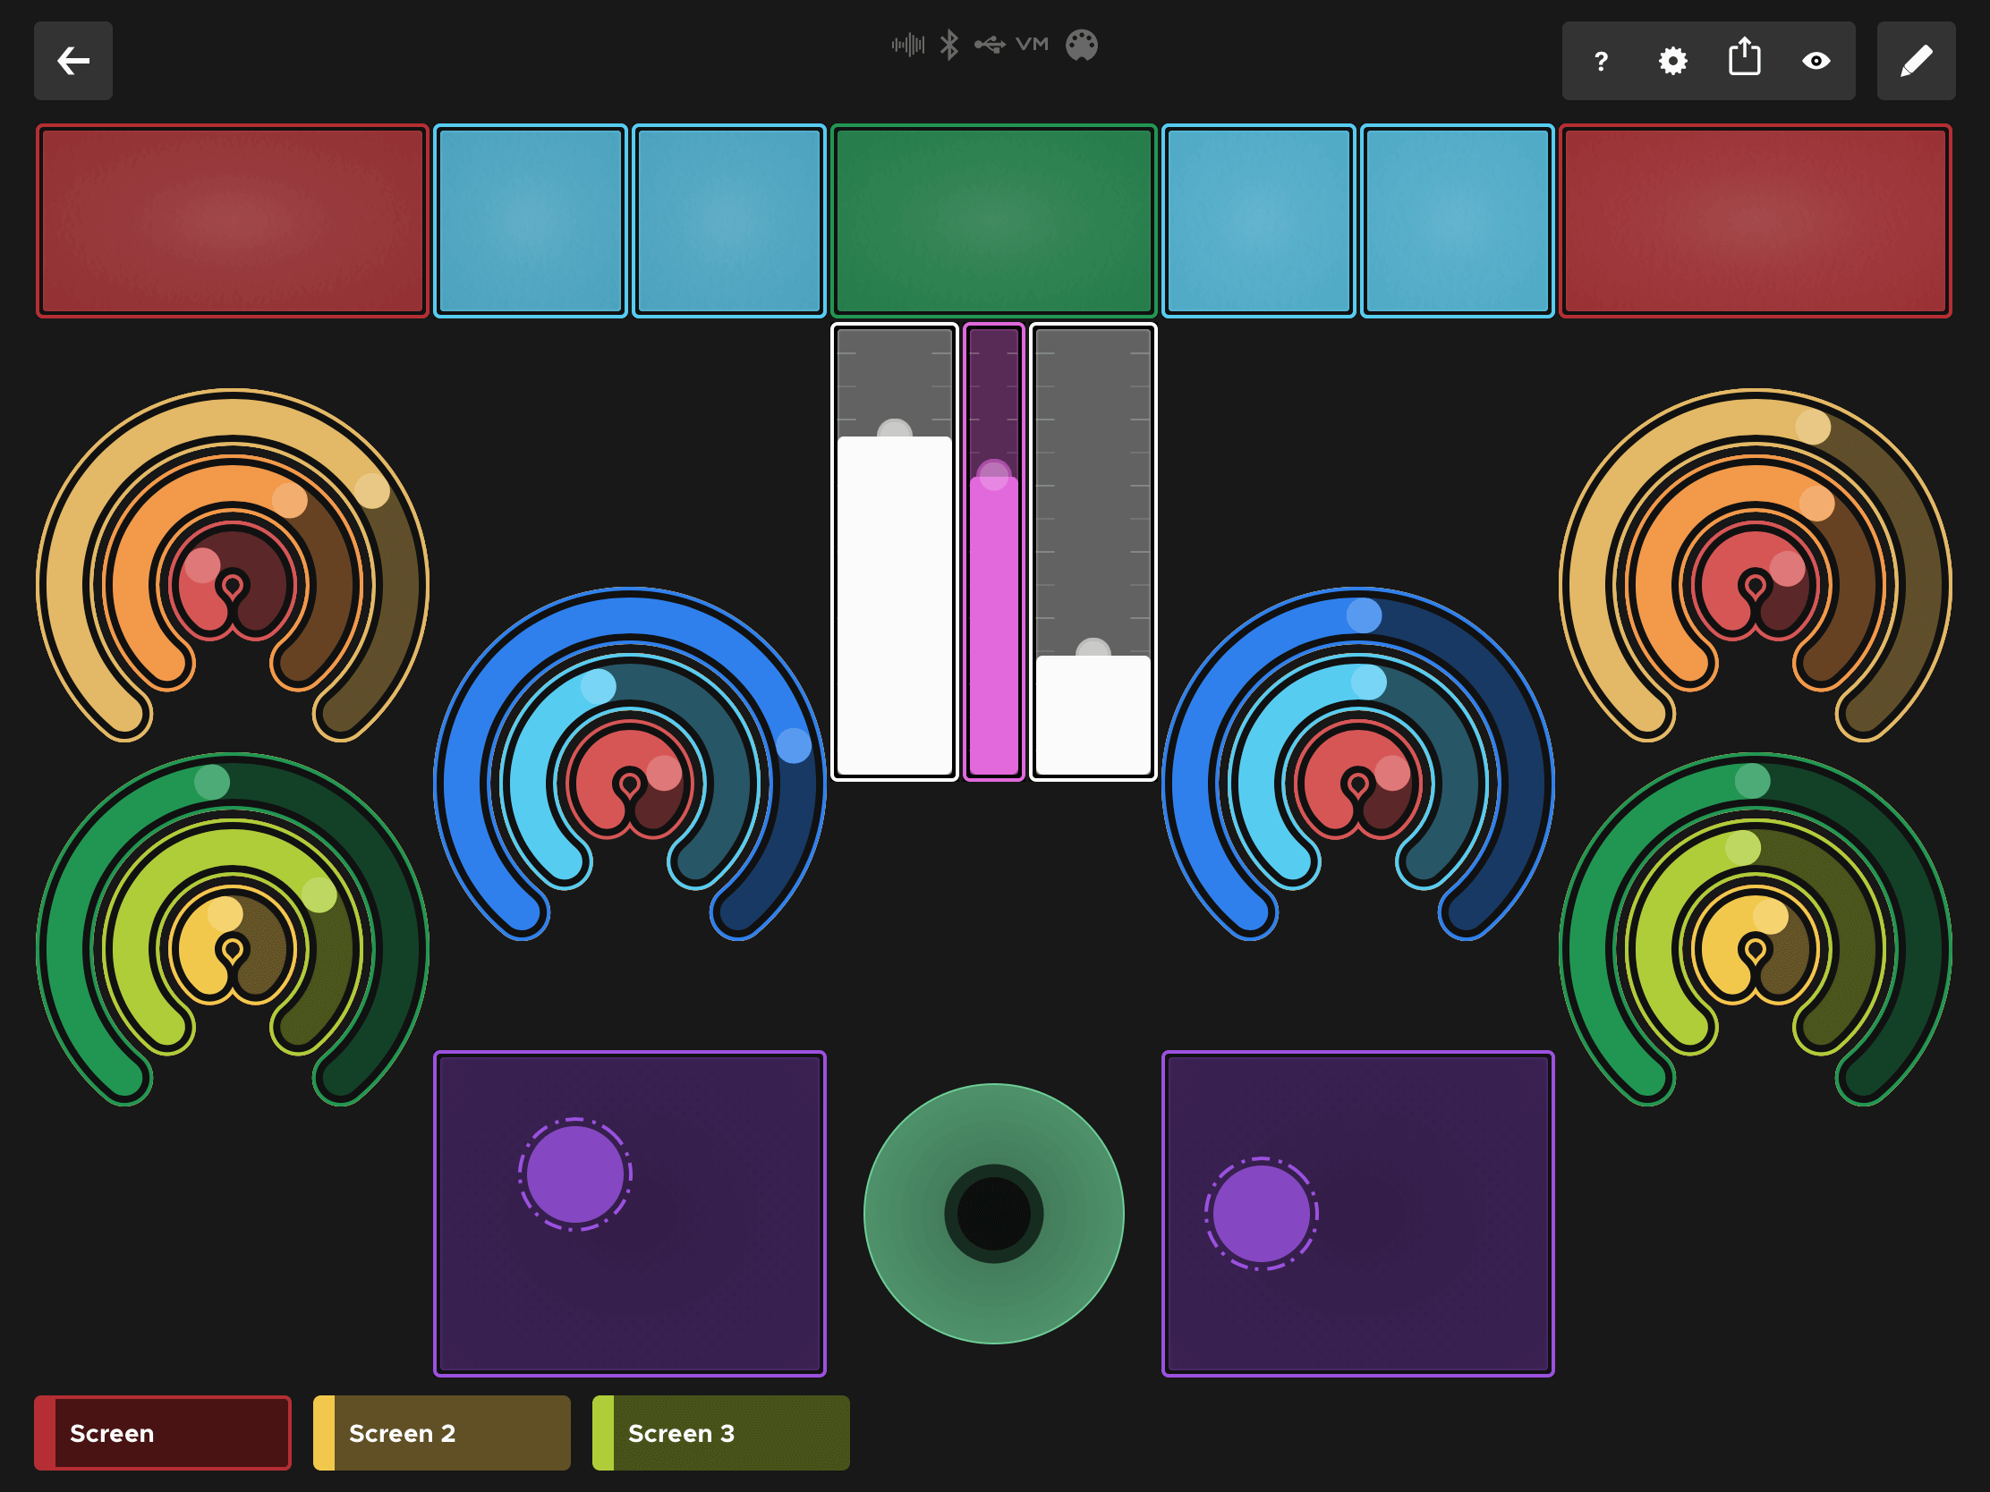The height and width of the screenshot is (1492, 1990).
Task: Tap the lime ring handle, bottom-left knob
Action: coord(319,894)
